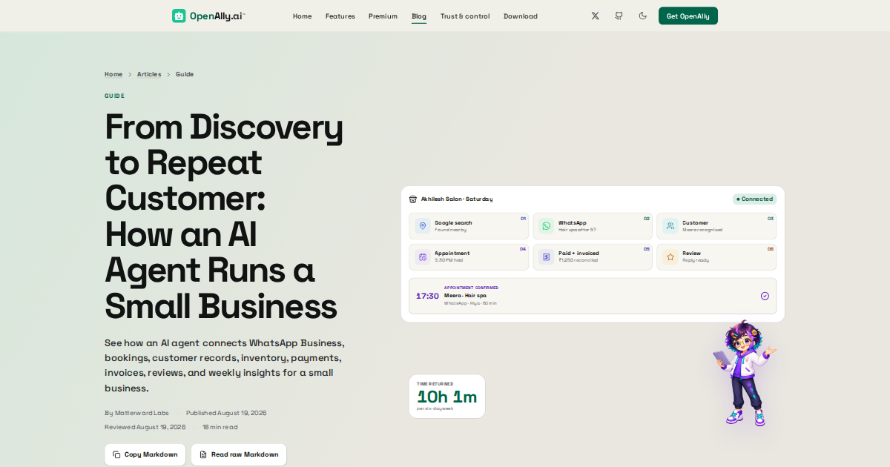Screen dimensions: 890x467
Task: Click the Paid + invoiced receipt icon
Action: (547, 256)
